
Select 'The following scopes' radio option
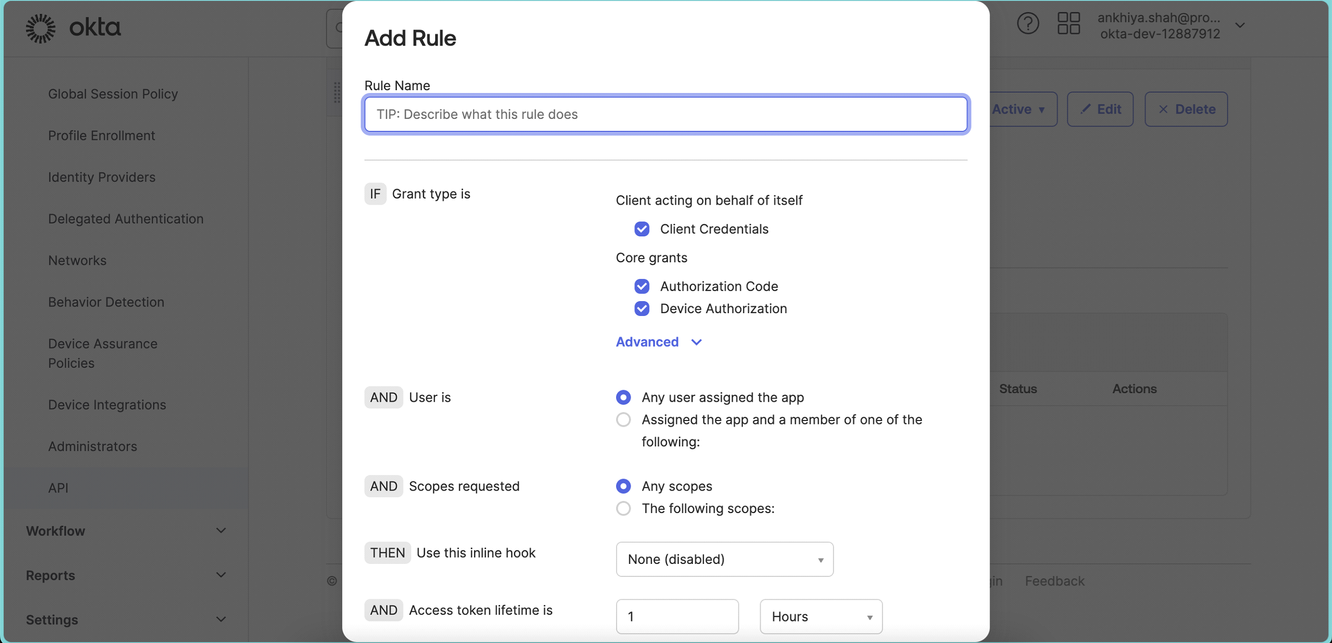[x=623, y=509]
